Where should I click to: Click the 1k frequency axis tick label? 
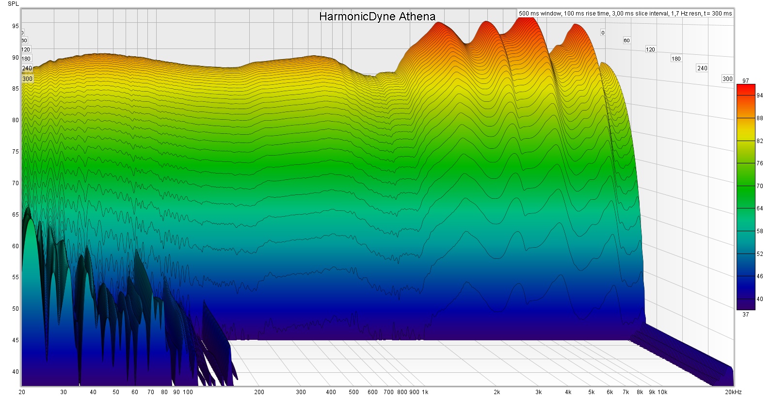tap(425, 392)
